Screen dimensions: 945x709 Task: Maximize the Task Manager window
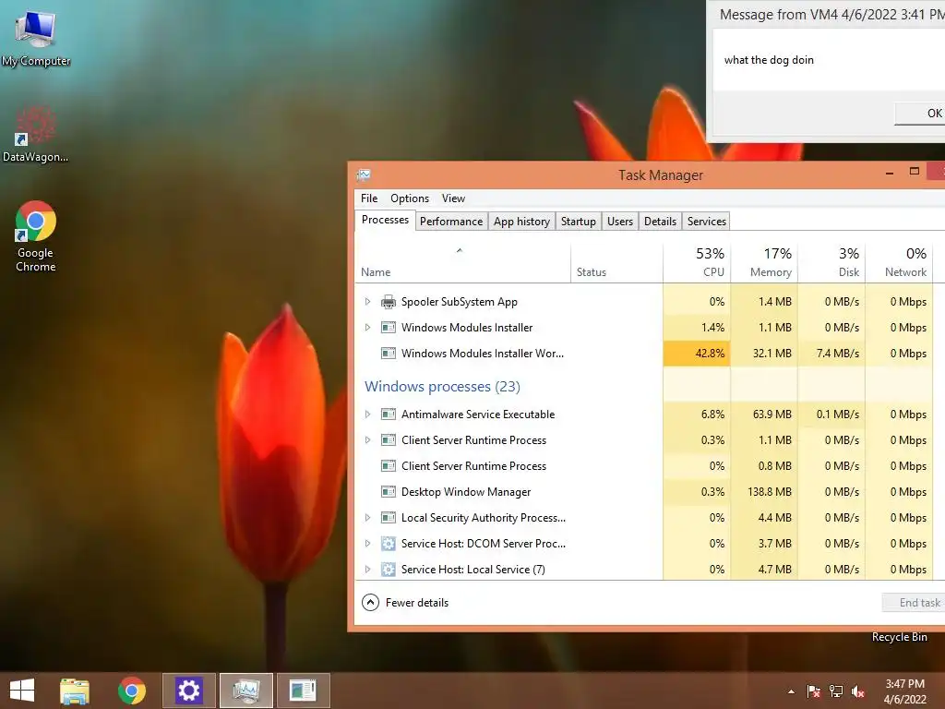[x=915, y=172]
